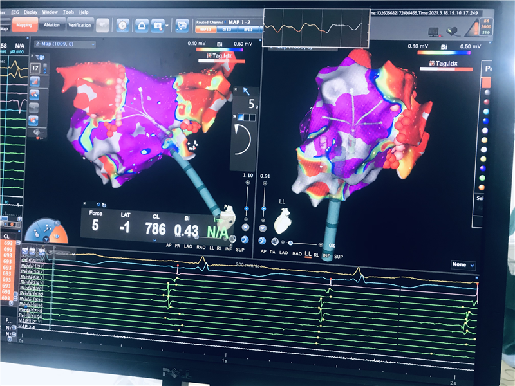Switch to the Ablation tab
515x386 pixels.
click(x=51, y=24)
